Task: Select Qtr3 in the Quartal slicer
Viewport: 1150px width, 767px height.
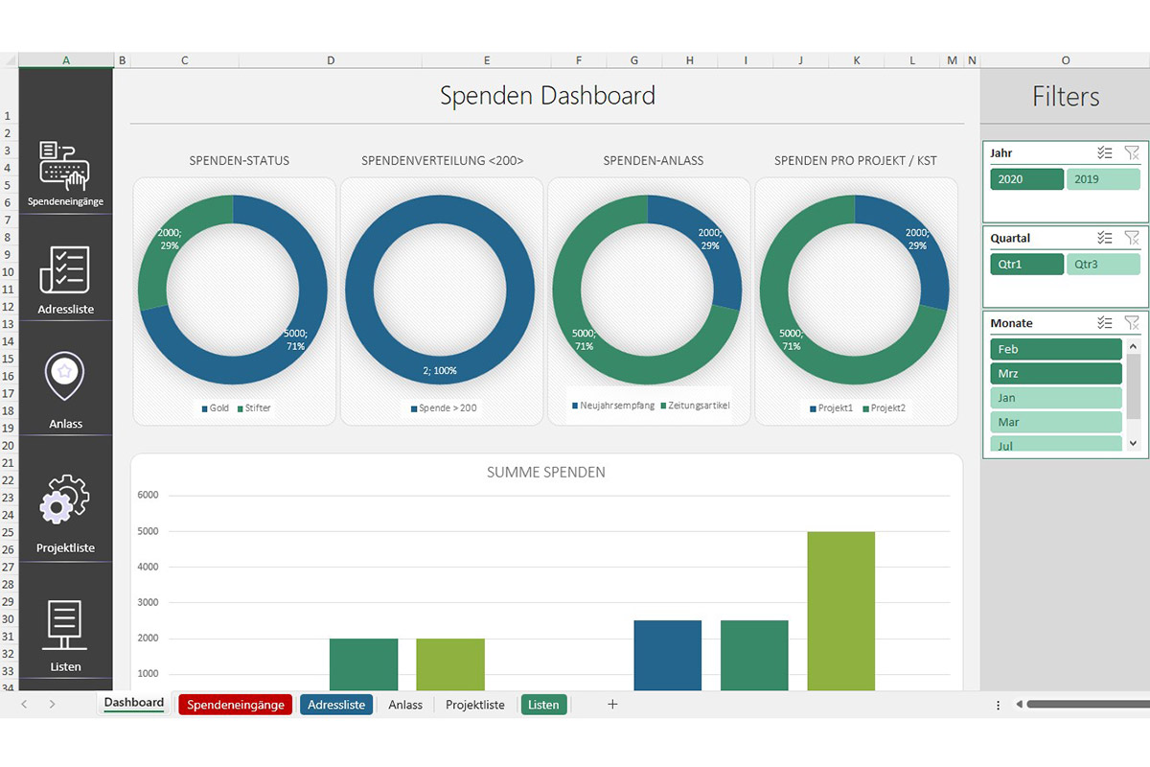Action: point(1103,263)
